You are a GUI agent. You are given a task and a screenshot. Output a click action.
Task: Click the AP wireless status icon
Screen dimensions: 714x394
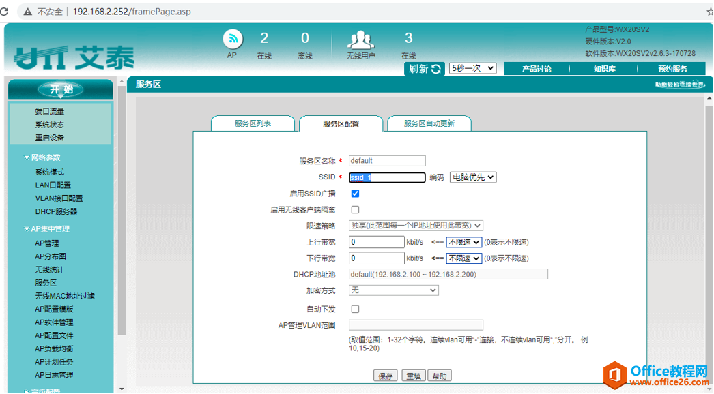(x=233, y=39)
